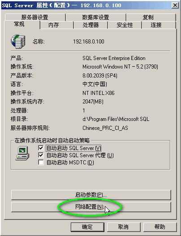Click the server globe icon beside 名称
Viewport: 181px width, 236px height.
click(18, 42)
